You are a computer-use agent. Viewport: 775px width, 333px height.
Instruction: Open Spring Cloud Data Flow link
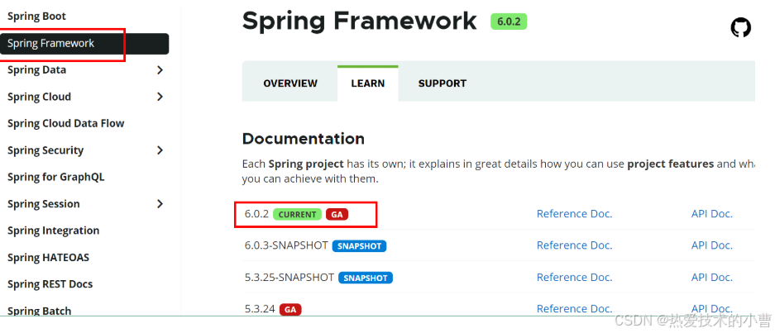[x=65, y=123]
